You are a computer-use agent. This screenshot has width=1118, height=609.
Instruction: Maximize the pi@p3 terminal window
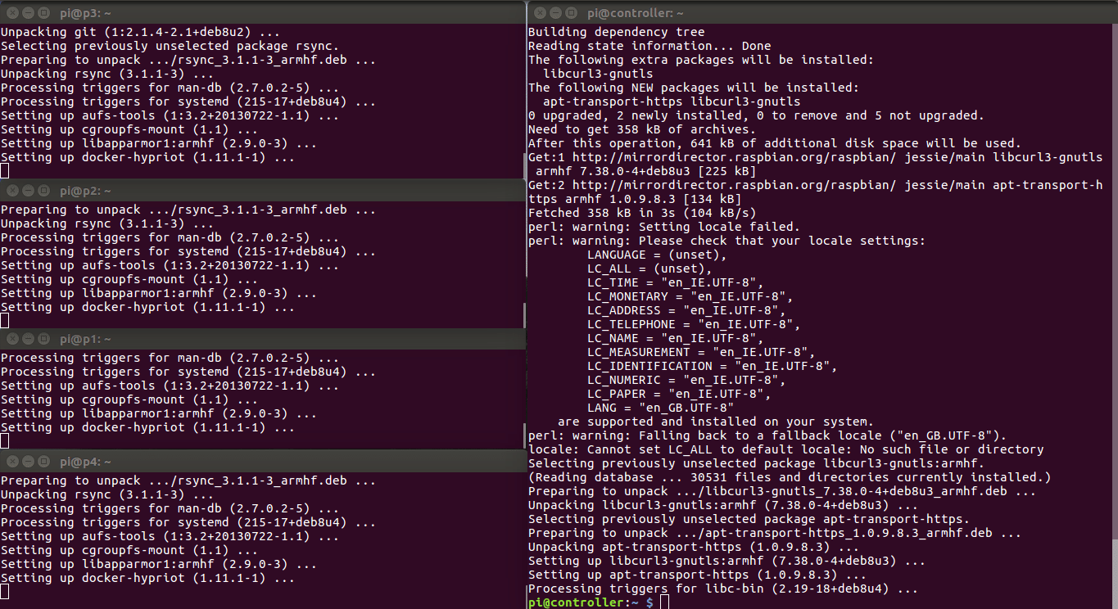point(43,12)
